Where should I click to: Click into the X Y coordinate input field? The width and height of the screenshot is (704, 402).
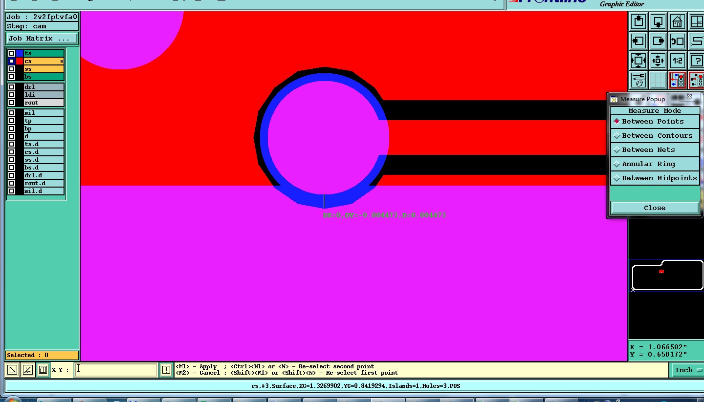[116, 370]
